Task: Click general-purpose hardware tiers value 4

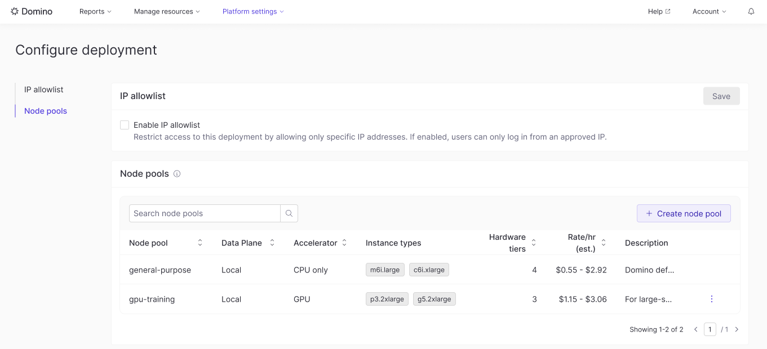Action: 534,270
